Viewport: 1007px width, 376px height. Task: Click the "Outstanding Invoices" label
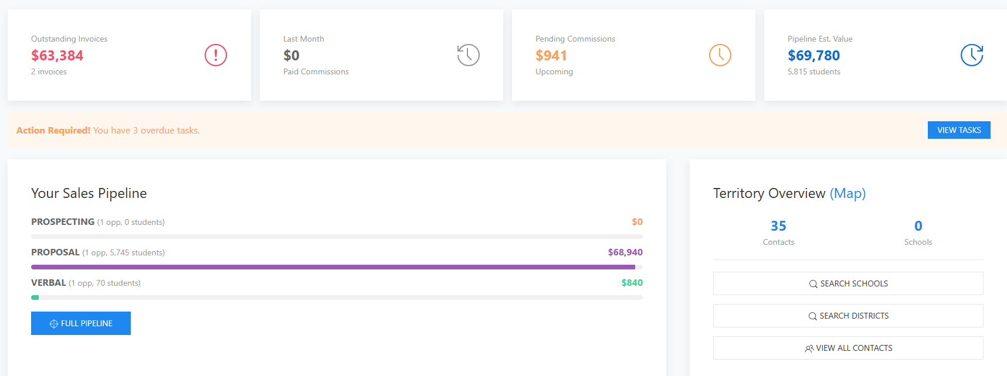(x=69, y=39)
